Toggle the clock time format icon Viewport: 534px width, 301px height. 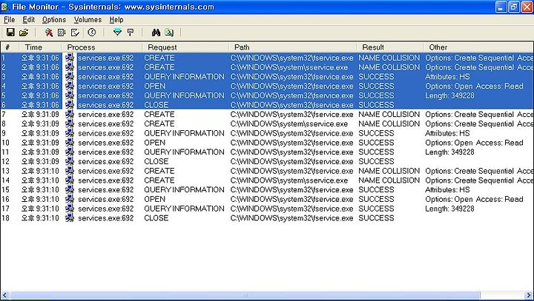point(92,33)
